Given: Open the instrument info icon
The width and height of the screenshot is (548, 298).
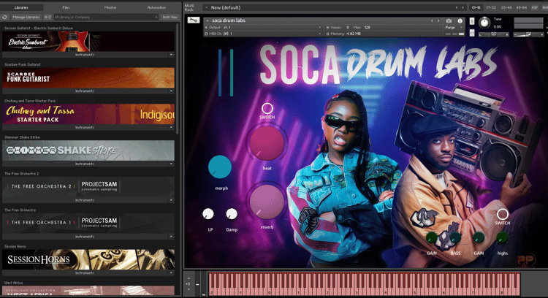Looking at the screenshot, I should pos(460,20).
